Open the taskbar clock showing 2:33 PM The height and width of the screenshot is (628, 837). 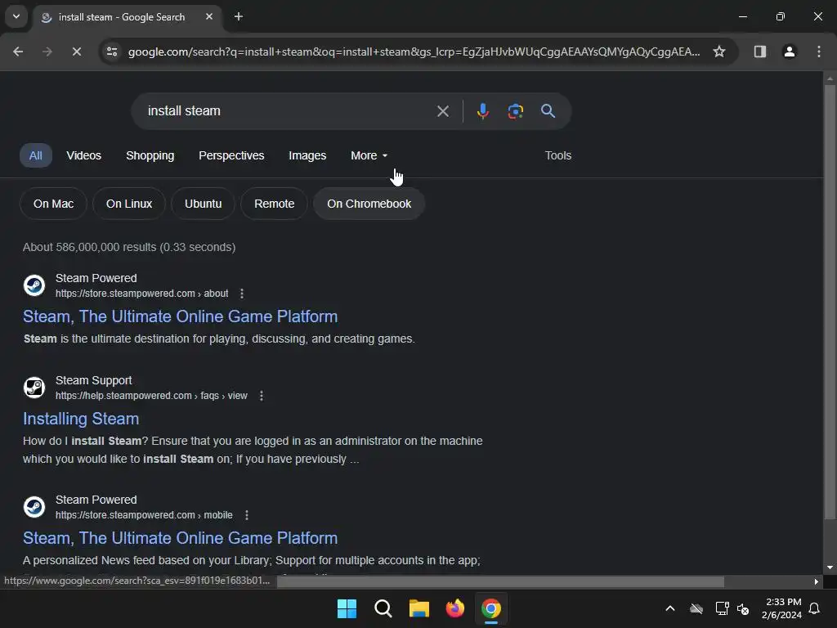[782, 608]
